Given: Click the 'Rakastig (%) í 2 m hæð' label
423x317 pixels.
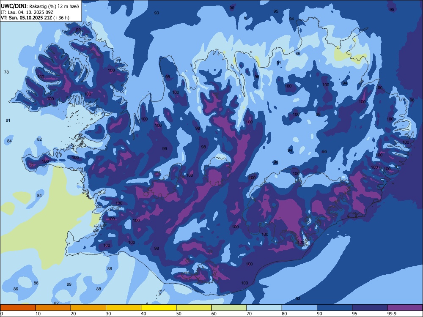Looking at the screenshot, I should 54,6.
